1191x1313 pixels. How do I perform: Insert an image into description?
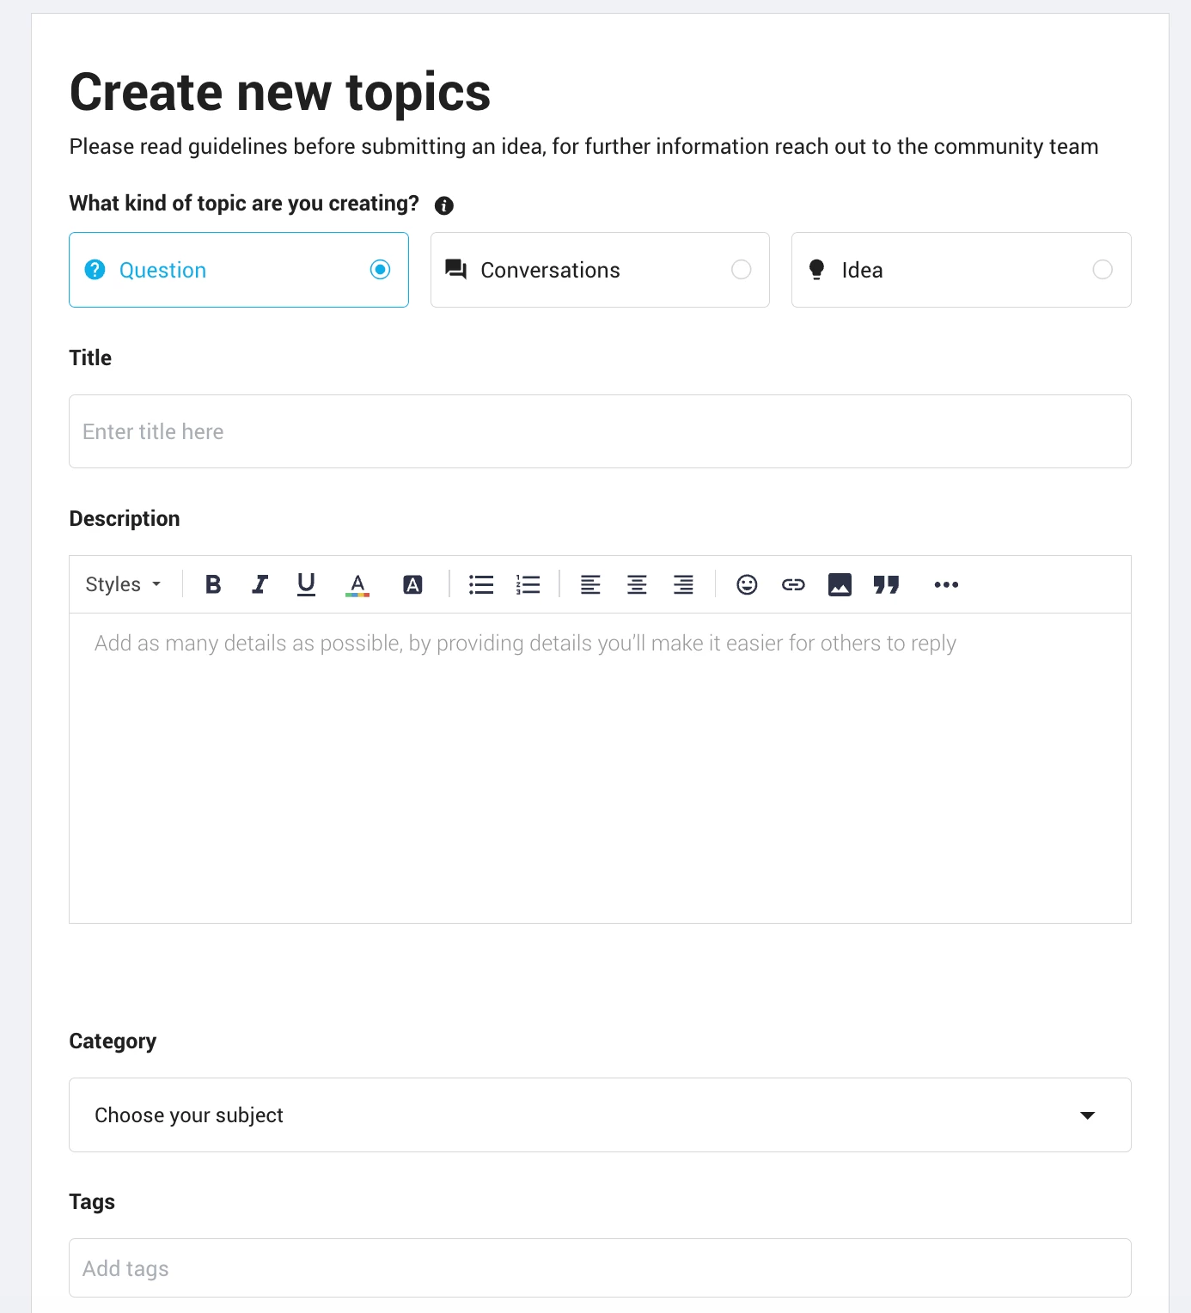[840, 584]
